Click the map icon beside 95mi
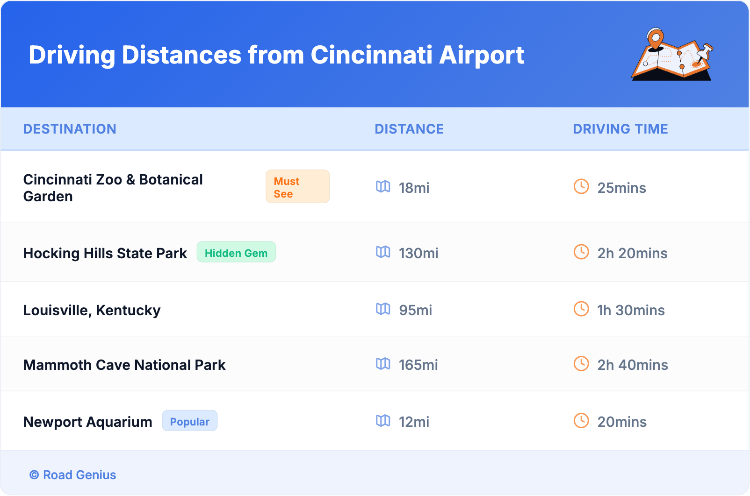The width and height of the screenshot is (750, 496). coord(383,309)
